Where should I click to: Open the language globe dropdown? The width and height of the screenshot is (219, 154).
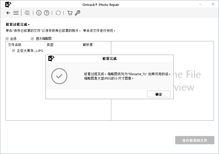[x=27, y=13]
